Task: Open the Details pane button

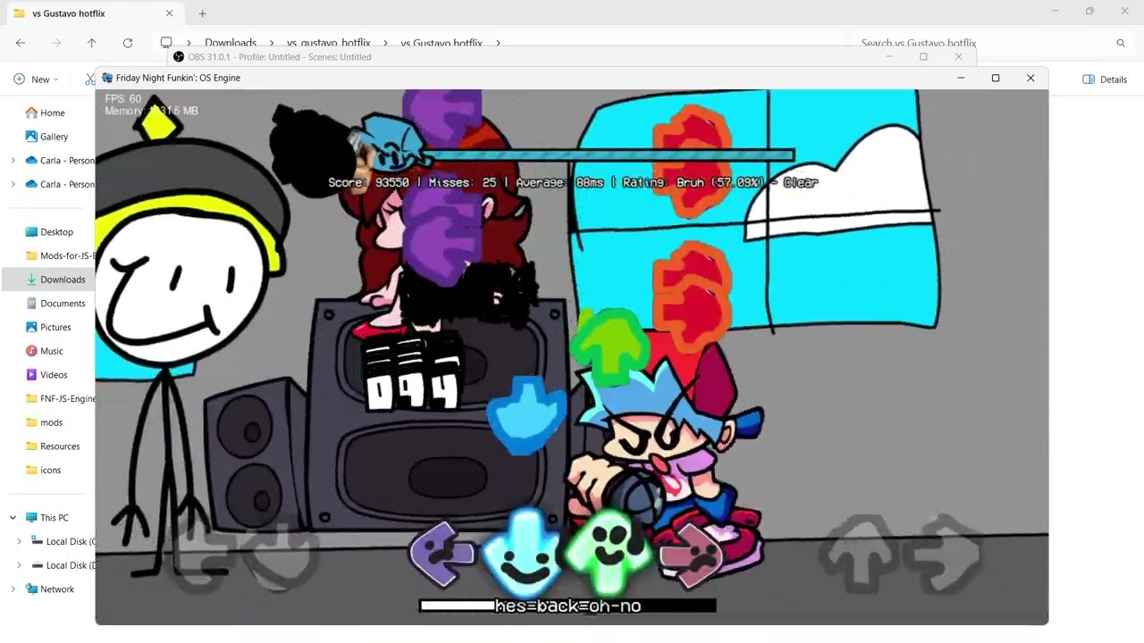Action: 1105,79
